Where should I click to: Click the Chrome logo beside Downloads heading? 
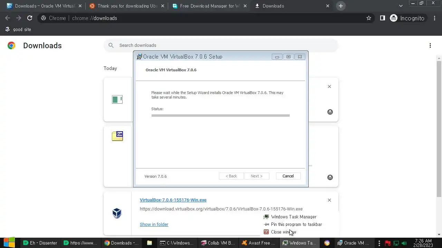tap(11, 45)
